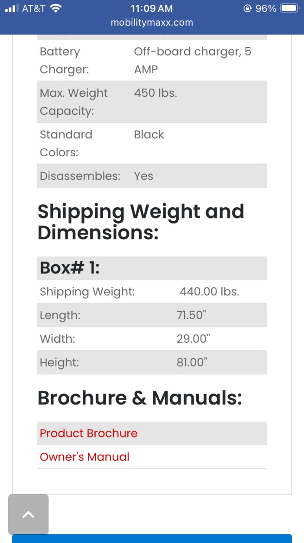
Task: Open the Owner's Manual link
Action: (x=84, y=457)
